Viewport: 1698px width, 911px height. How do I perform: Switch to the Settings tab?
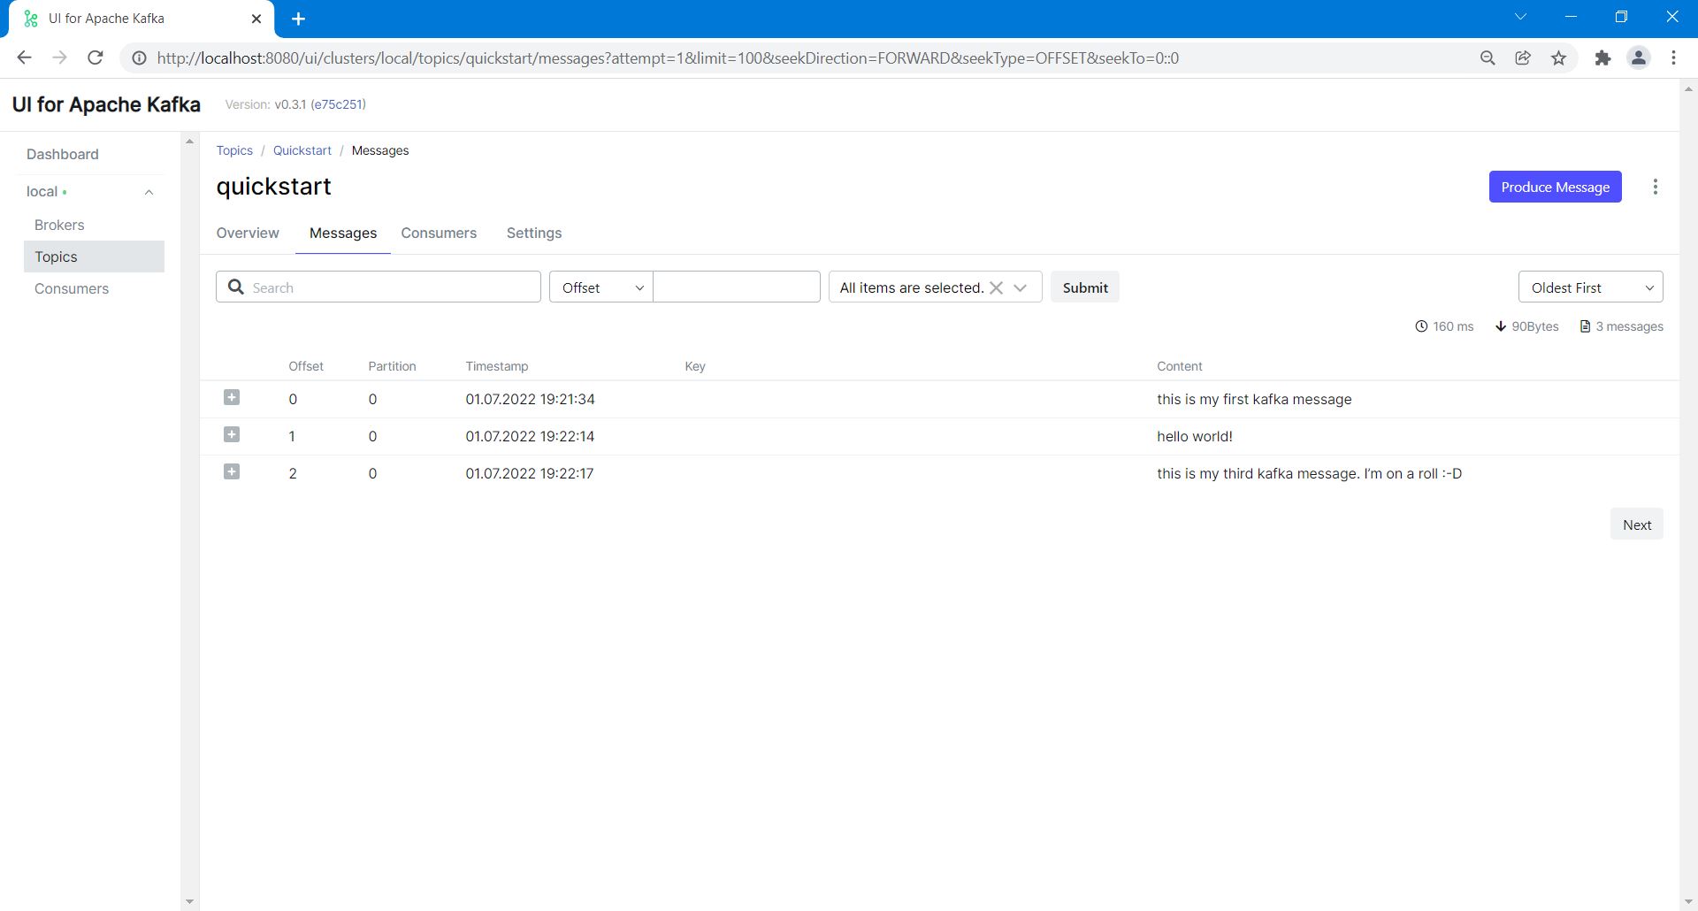533,233
